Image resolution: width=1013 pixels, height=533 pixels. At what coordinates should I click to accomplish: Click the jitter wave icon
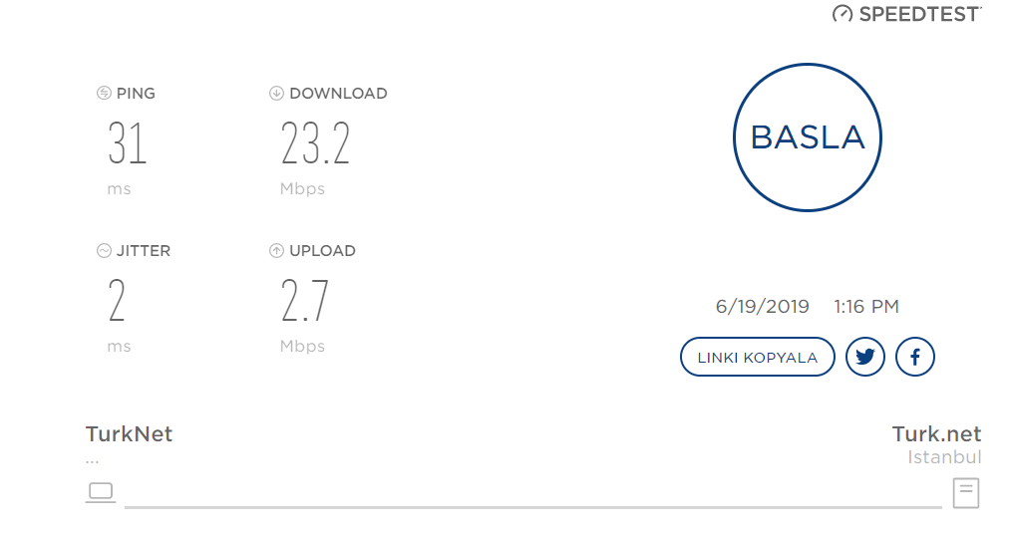[x=104, y=250]
